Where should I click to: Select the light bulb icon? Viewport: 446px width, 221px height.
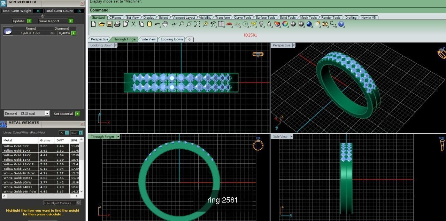coord(261,24)
